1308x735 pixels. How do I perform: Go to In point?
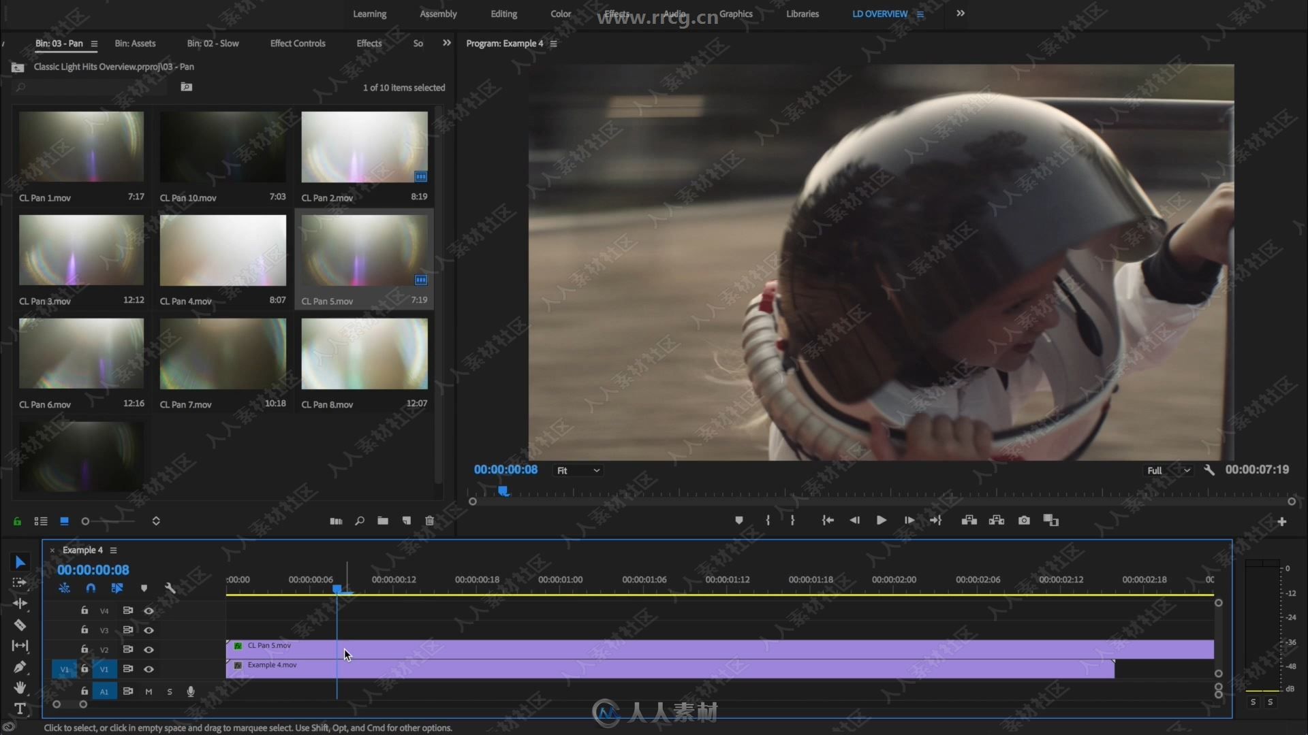click(828, 521)
